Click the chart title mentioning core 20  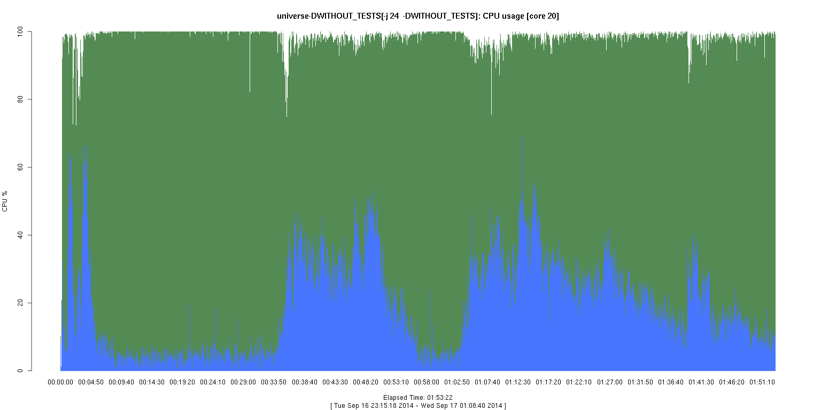tap(418, 16)
